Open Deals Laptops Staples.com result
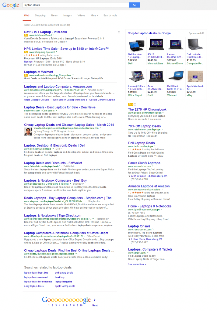The width and height of the screenshot is (217, 311). point(70,198)
